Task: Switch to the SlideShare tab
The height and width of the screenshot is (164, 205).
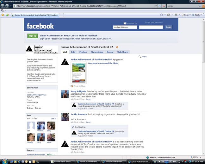Action: click(x=122, y=52)
